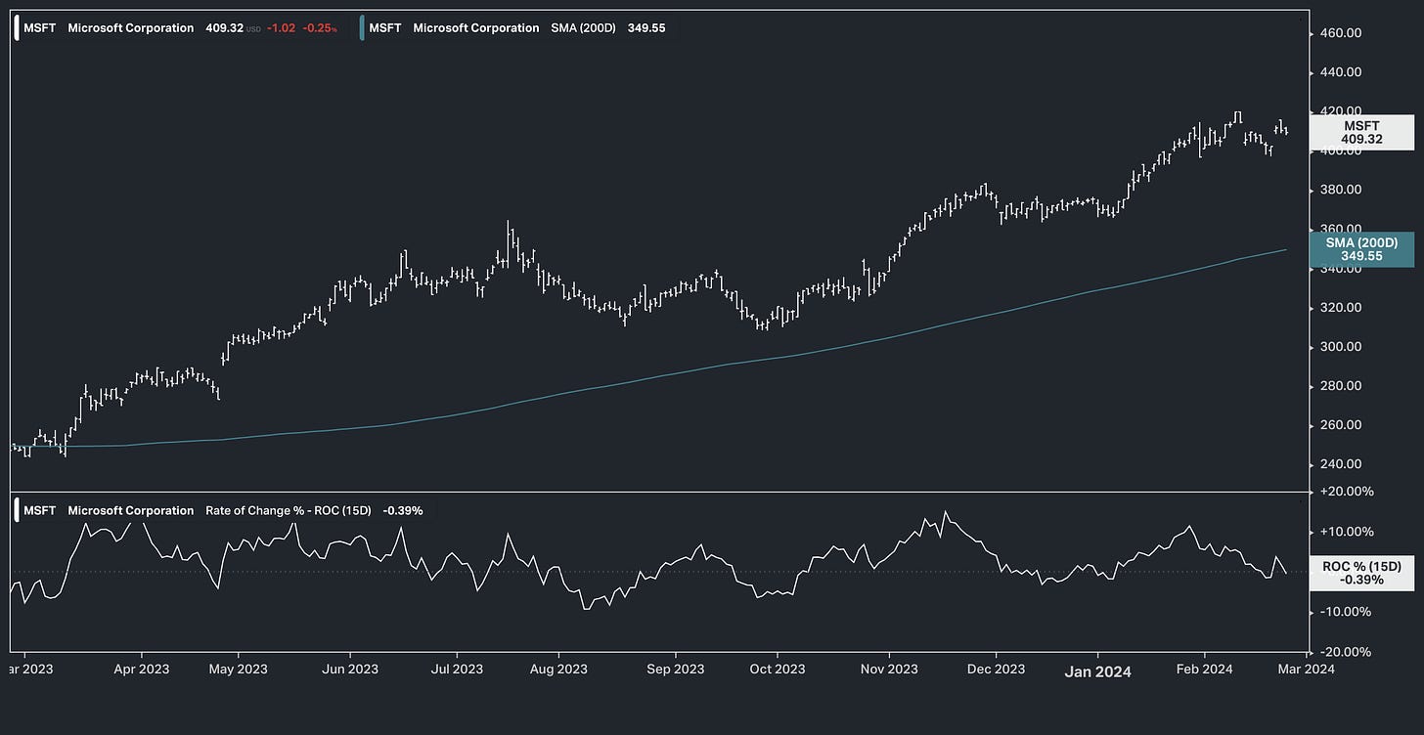Image resolution: width=1424 pixels, height=735 pixels.
Task: Click the 260.00 price axis label
Action: [x=1341, y=425]
